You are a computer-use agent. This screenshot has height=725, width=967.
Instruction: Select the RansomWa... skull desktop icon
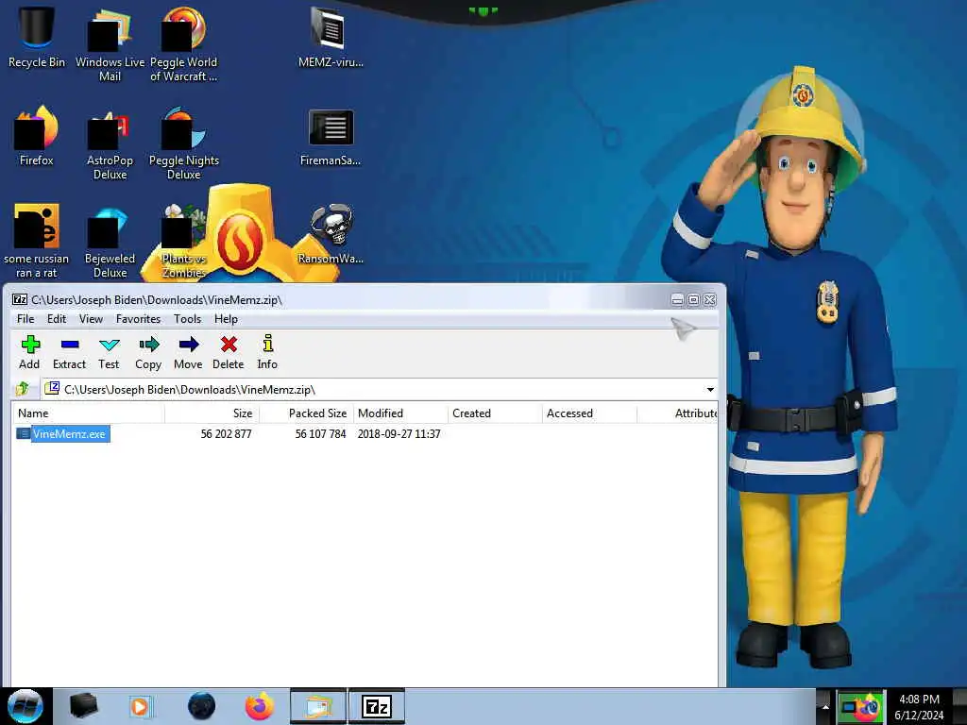pos(331,234)
